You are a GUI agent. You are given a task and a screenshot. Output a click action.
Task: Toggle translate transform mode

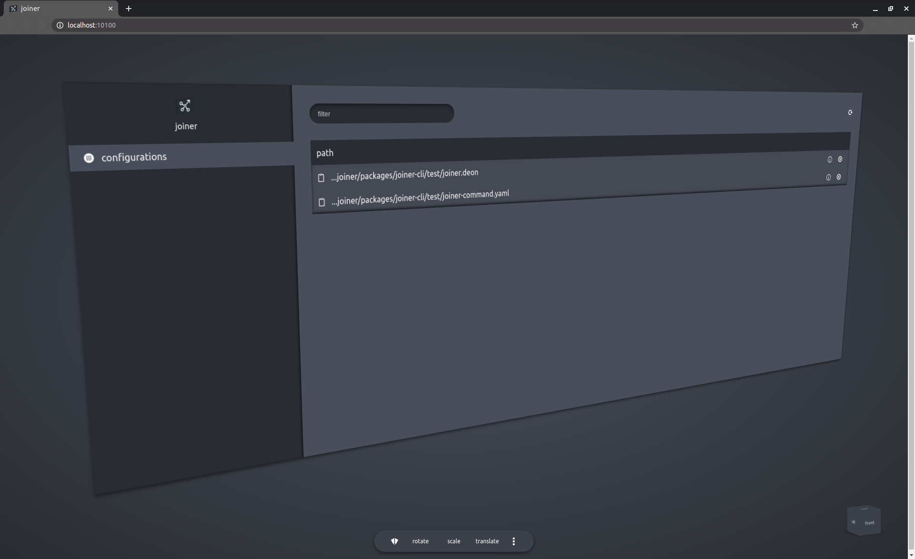click(487, 541)
